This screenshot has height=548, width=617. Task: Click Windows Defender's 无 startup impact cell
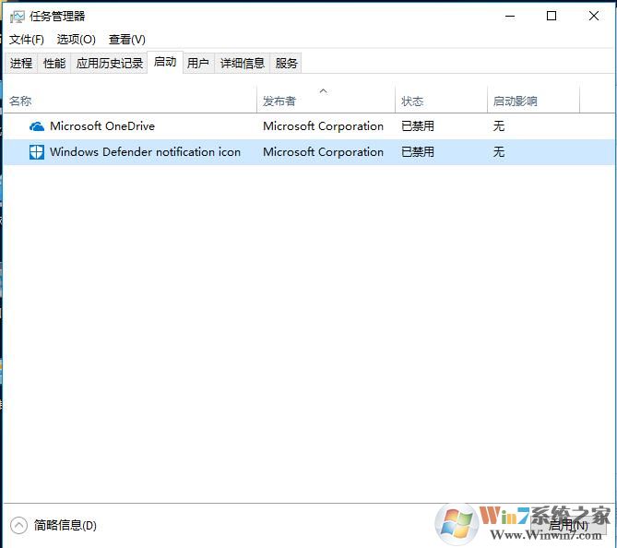[x=499, y=152]
